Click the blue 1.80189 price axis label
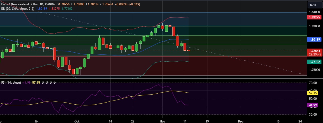 314,40
